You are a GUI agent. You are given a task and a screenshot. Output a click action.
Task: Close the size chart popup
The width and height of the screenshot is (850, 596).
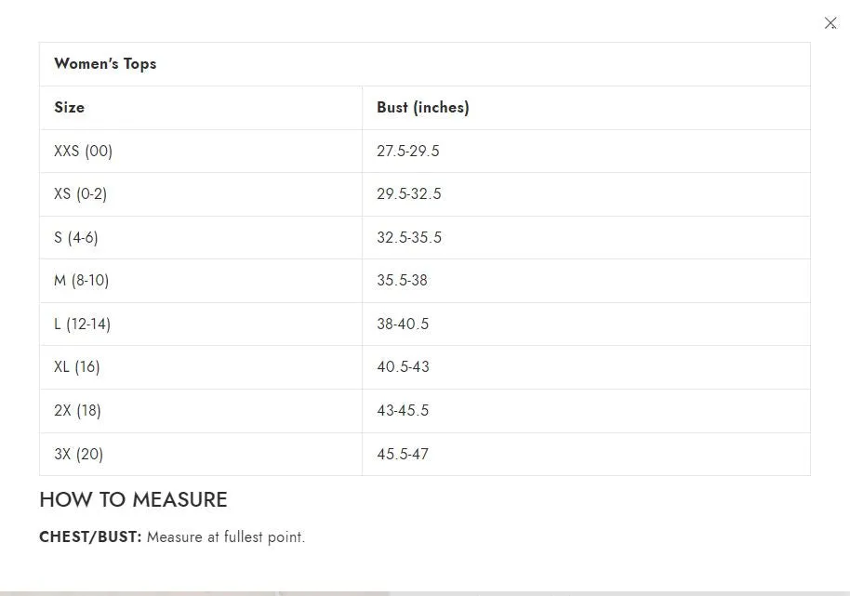(830, 23)
